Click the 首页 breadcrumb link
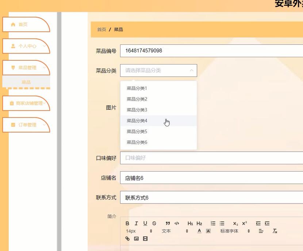This screenshot has height=251, width=303. pos(101,30)
